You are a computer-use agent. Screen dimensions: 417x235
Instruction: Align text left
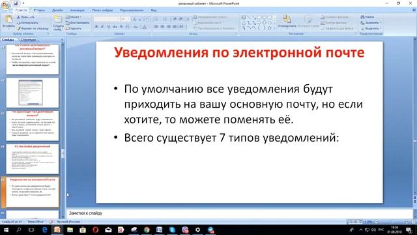tap(156, 27)
